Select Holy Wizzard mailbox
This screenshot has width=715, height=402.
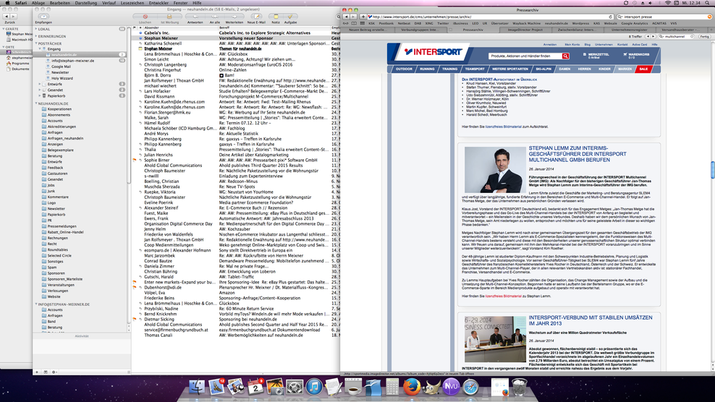tap(62, 78)
